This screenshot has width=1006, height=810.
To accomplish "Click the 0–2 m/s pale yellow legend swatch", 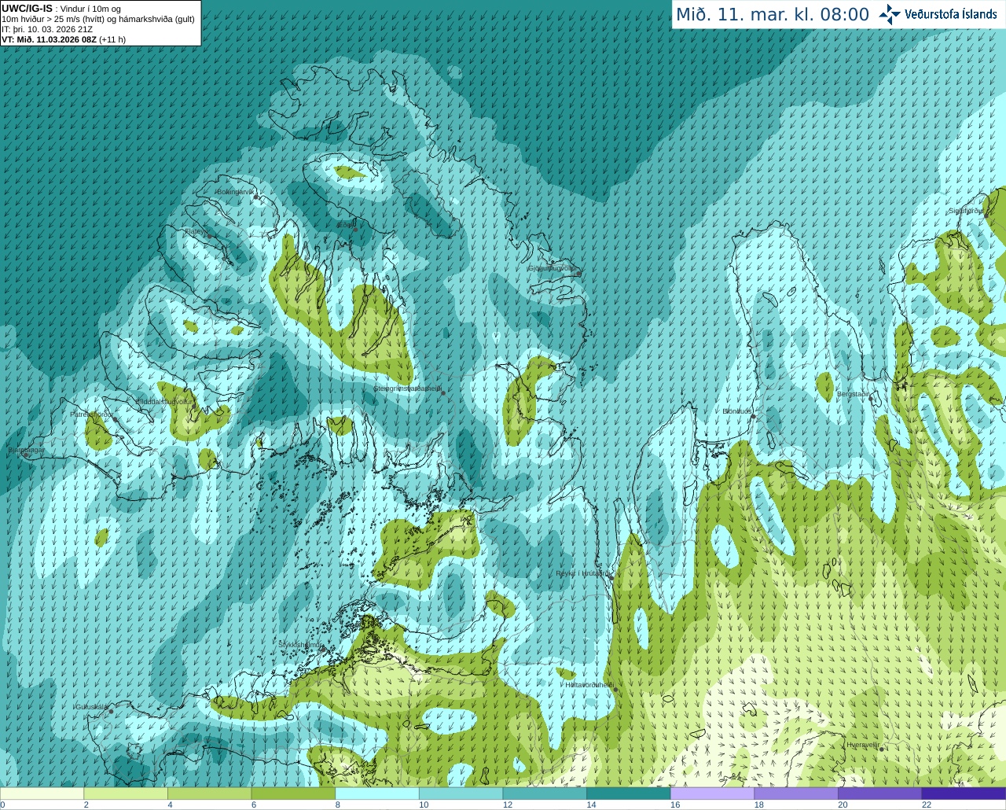I will 42,793.
